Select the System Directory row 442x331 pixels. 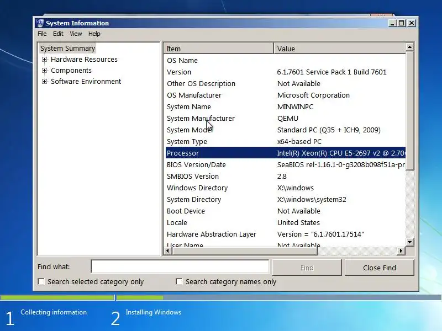click(x=286, y=200)
